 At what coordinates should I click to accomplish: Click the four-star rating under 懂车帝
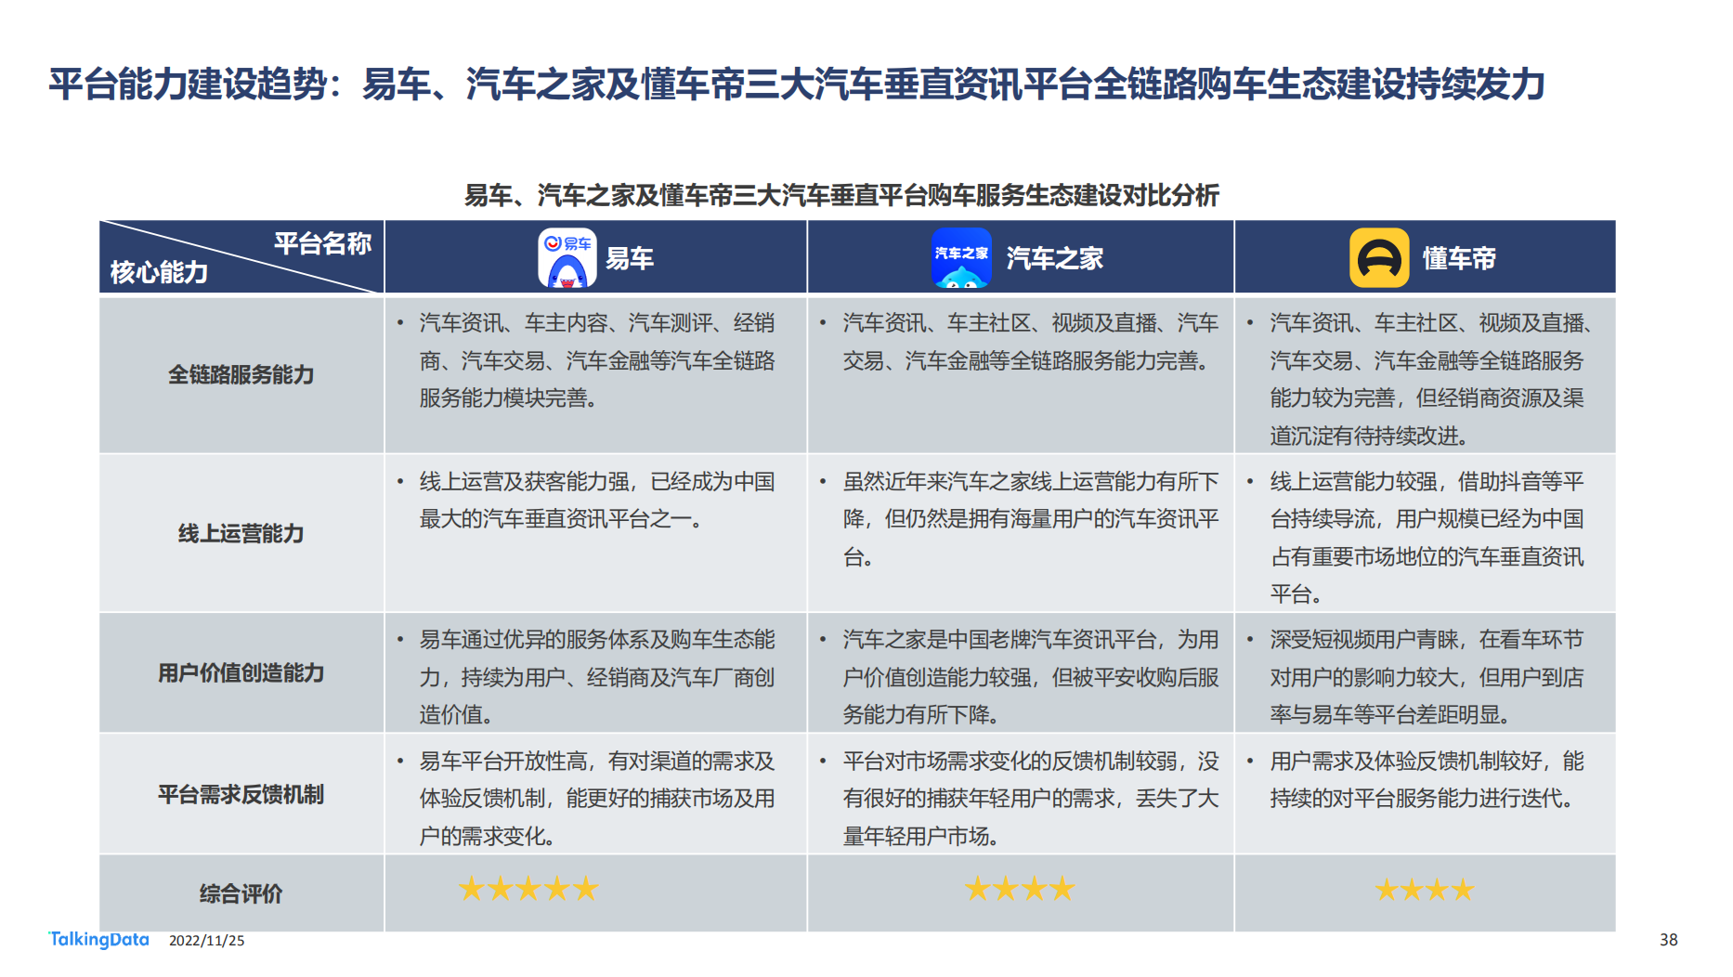[x=1424, y=891]
